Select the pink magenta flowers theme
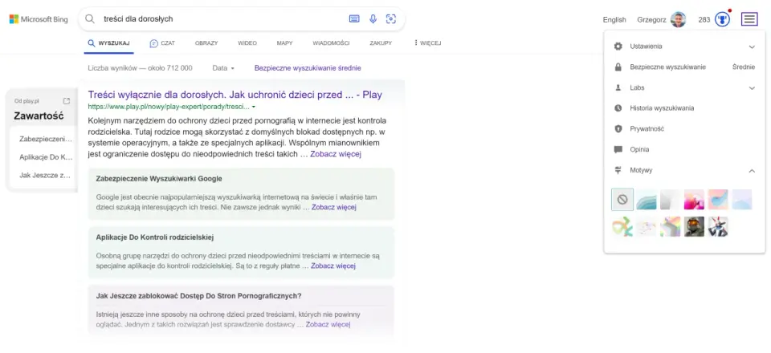This screenshot has width=771, height=353. coord(694,199)
